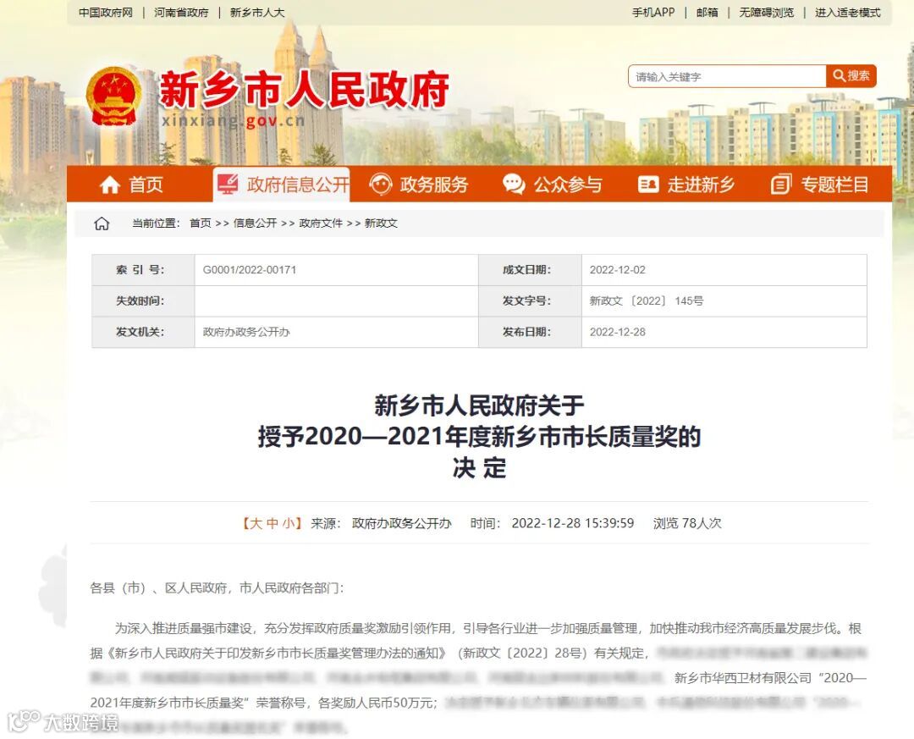Click the document icon beside 专题栏目
This screenshot has width=914, height=739.
[x=781, y=185]
